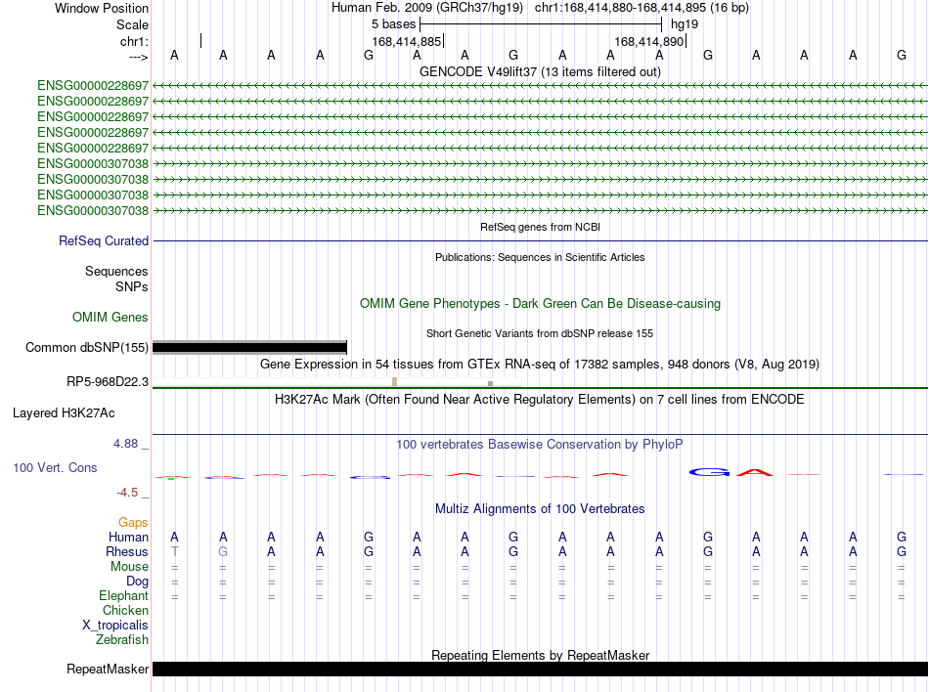The width and height of the screenshot is (929, 692).
Task: Click the OMIM Genes label
Action: pyautogui.click(x=110, y=318)
